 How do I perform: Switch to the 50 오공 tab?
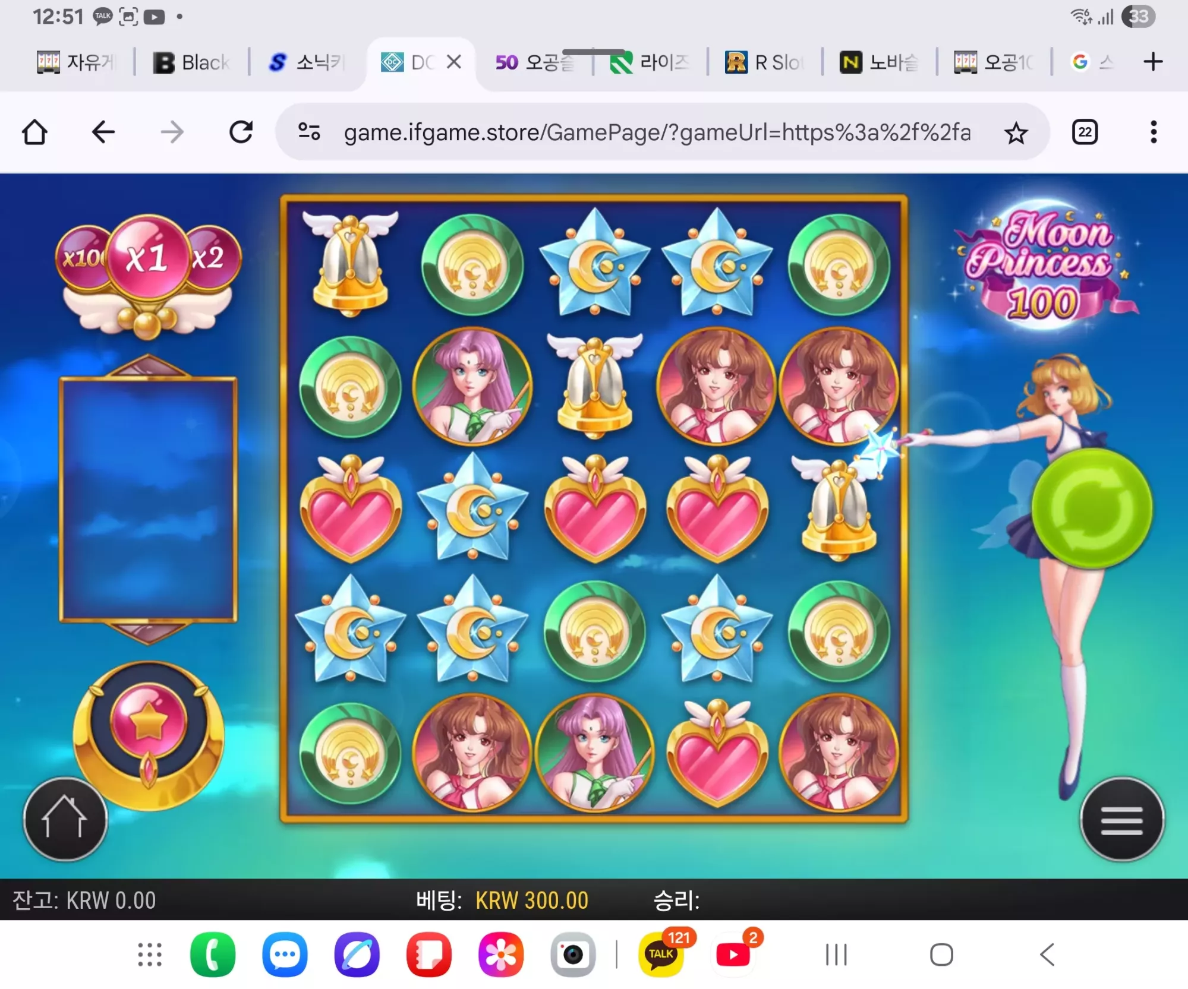pos(535,62)
